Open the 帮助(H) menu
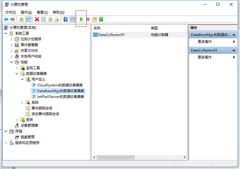Viewport: 240px width, 169px height. (x=59, y=12)
